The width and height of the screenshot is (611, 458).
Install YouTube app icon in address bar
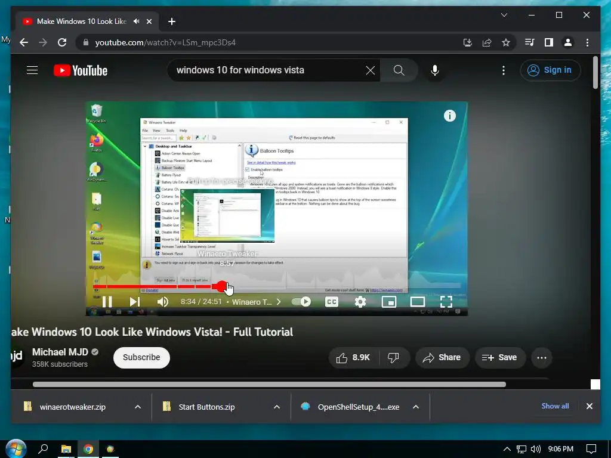468,42
